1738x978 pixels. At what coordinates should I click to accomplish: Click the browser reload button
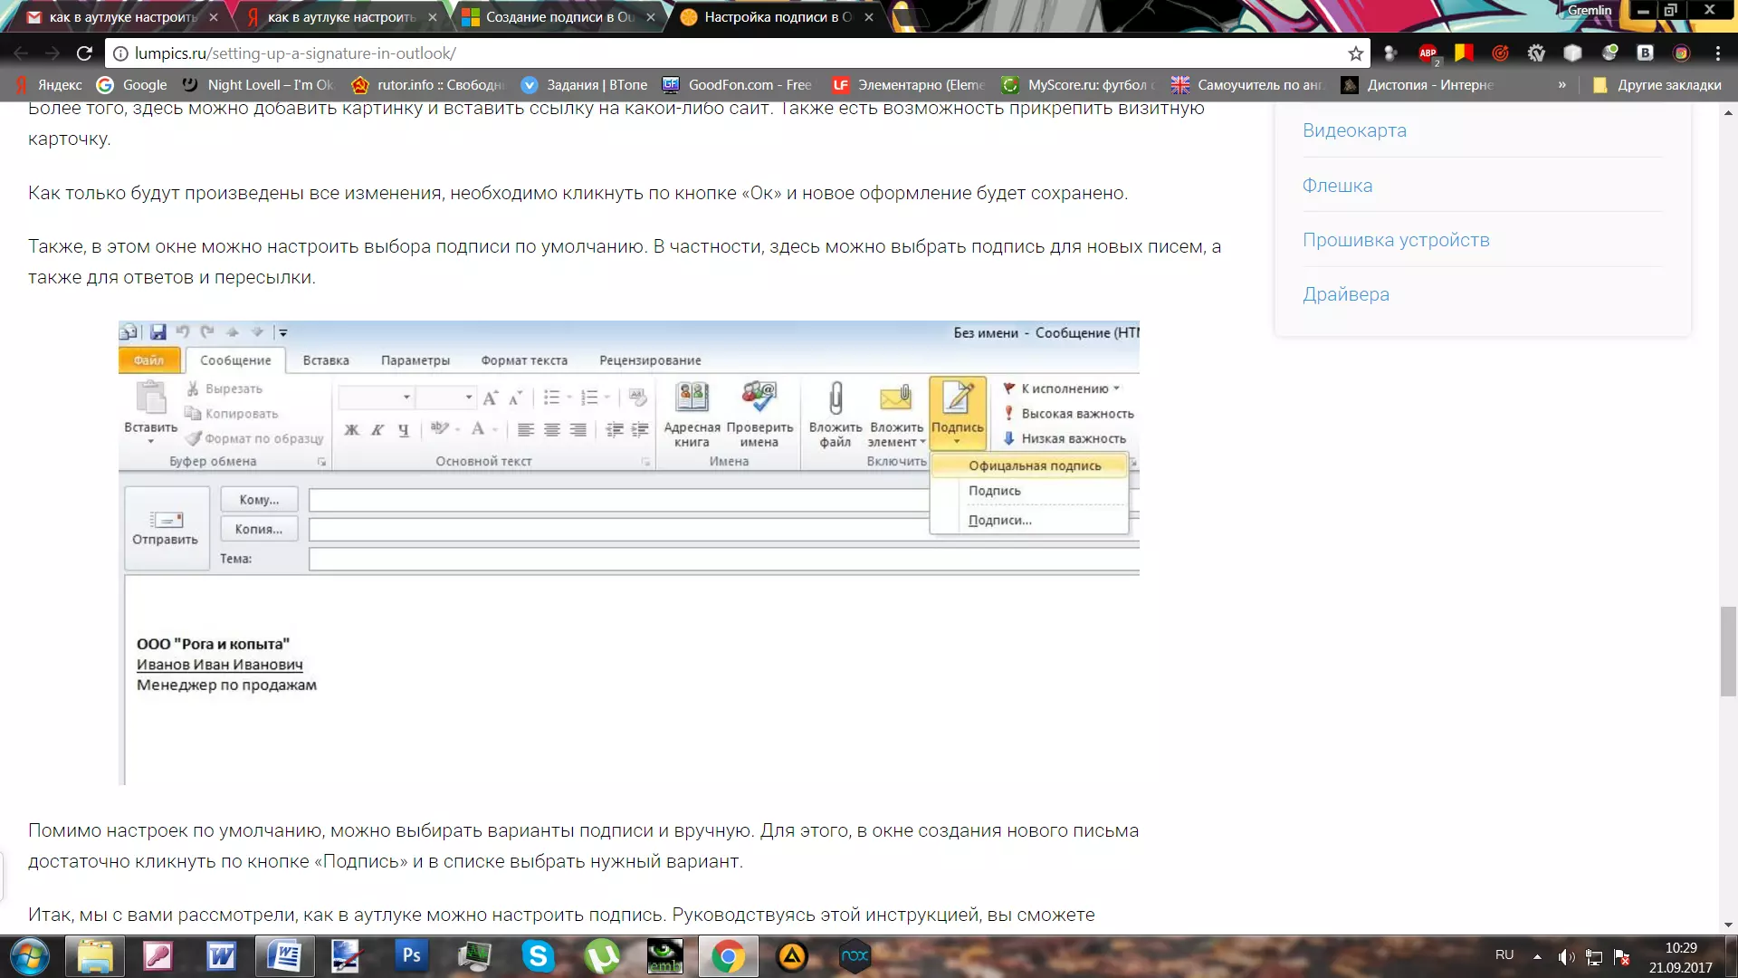(84, 53)
